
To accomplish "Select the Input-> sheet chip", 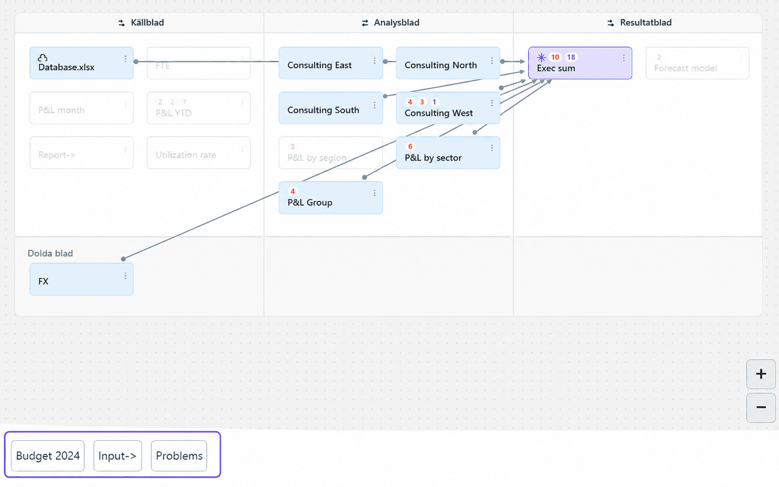I will (x=117, y=456).
